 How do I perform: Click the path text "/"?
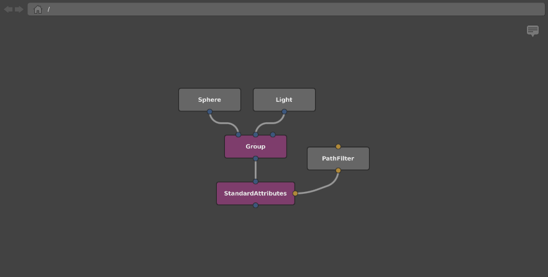click(x=48, y=9)
